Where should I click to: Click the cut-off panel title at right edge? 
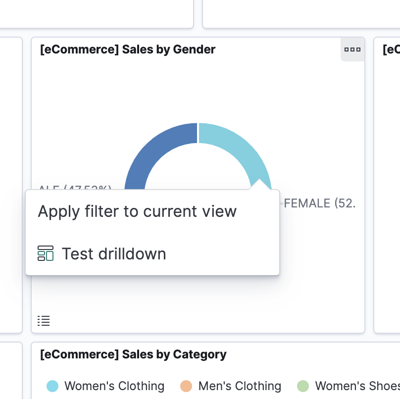point(391,50)
